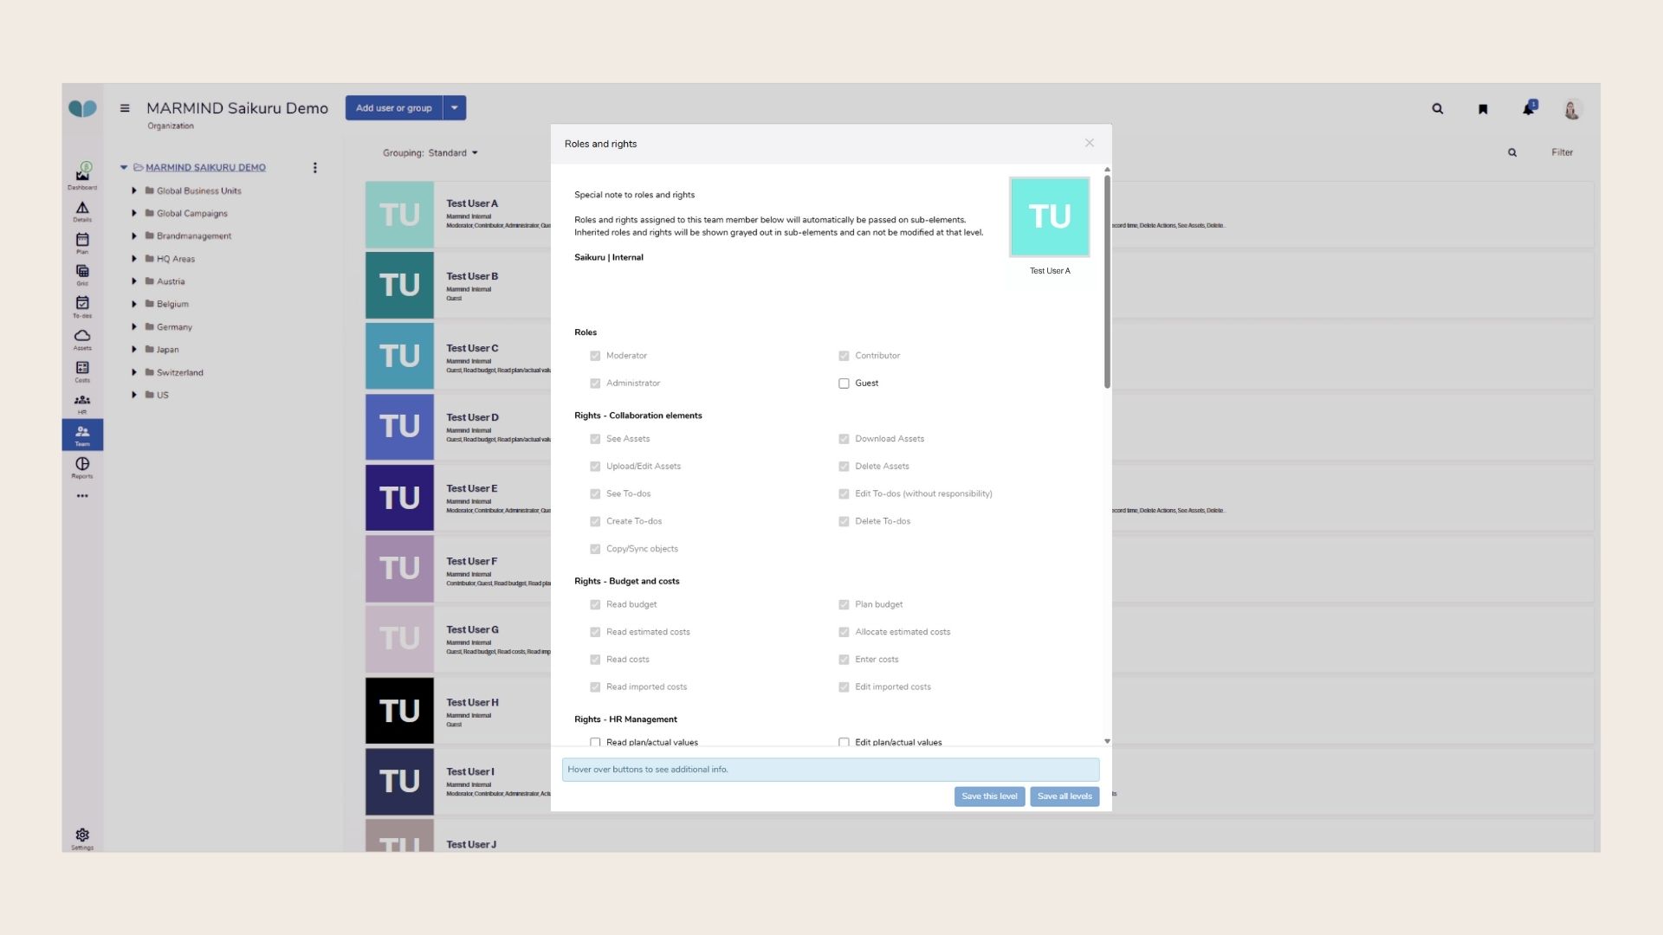Viewport: 1663px width, 935px height.
Task: Click the notifications bell icon
Action: (1528, 109)
